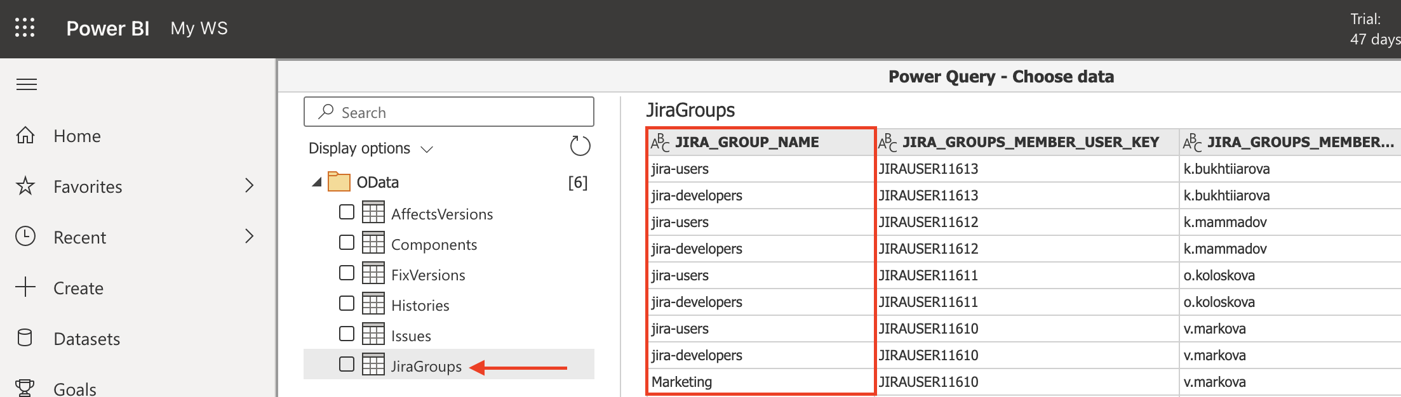Select the Issues table item
Screen dimensions: 1401x397
tap(411, 336)
